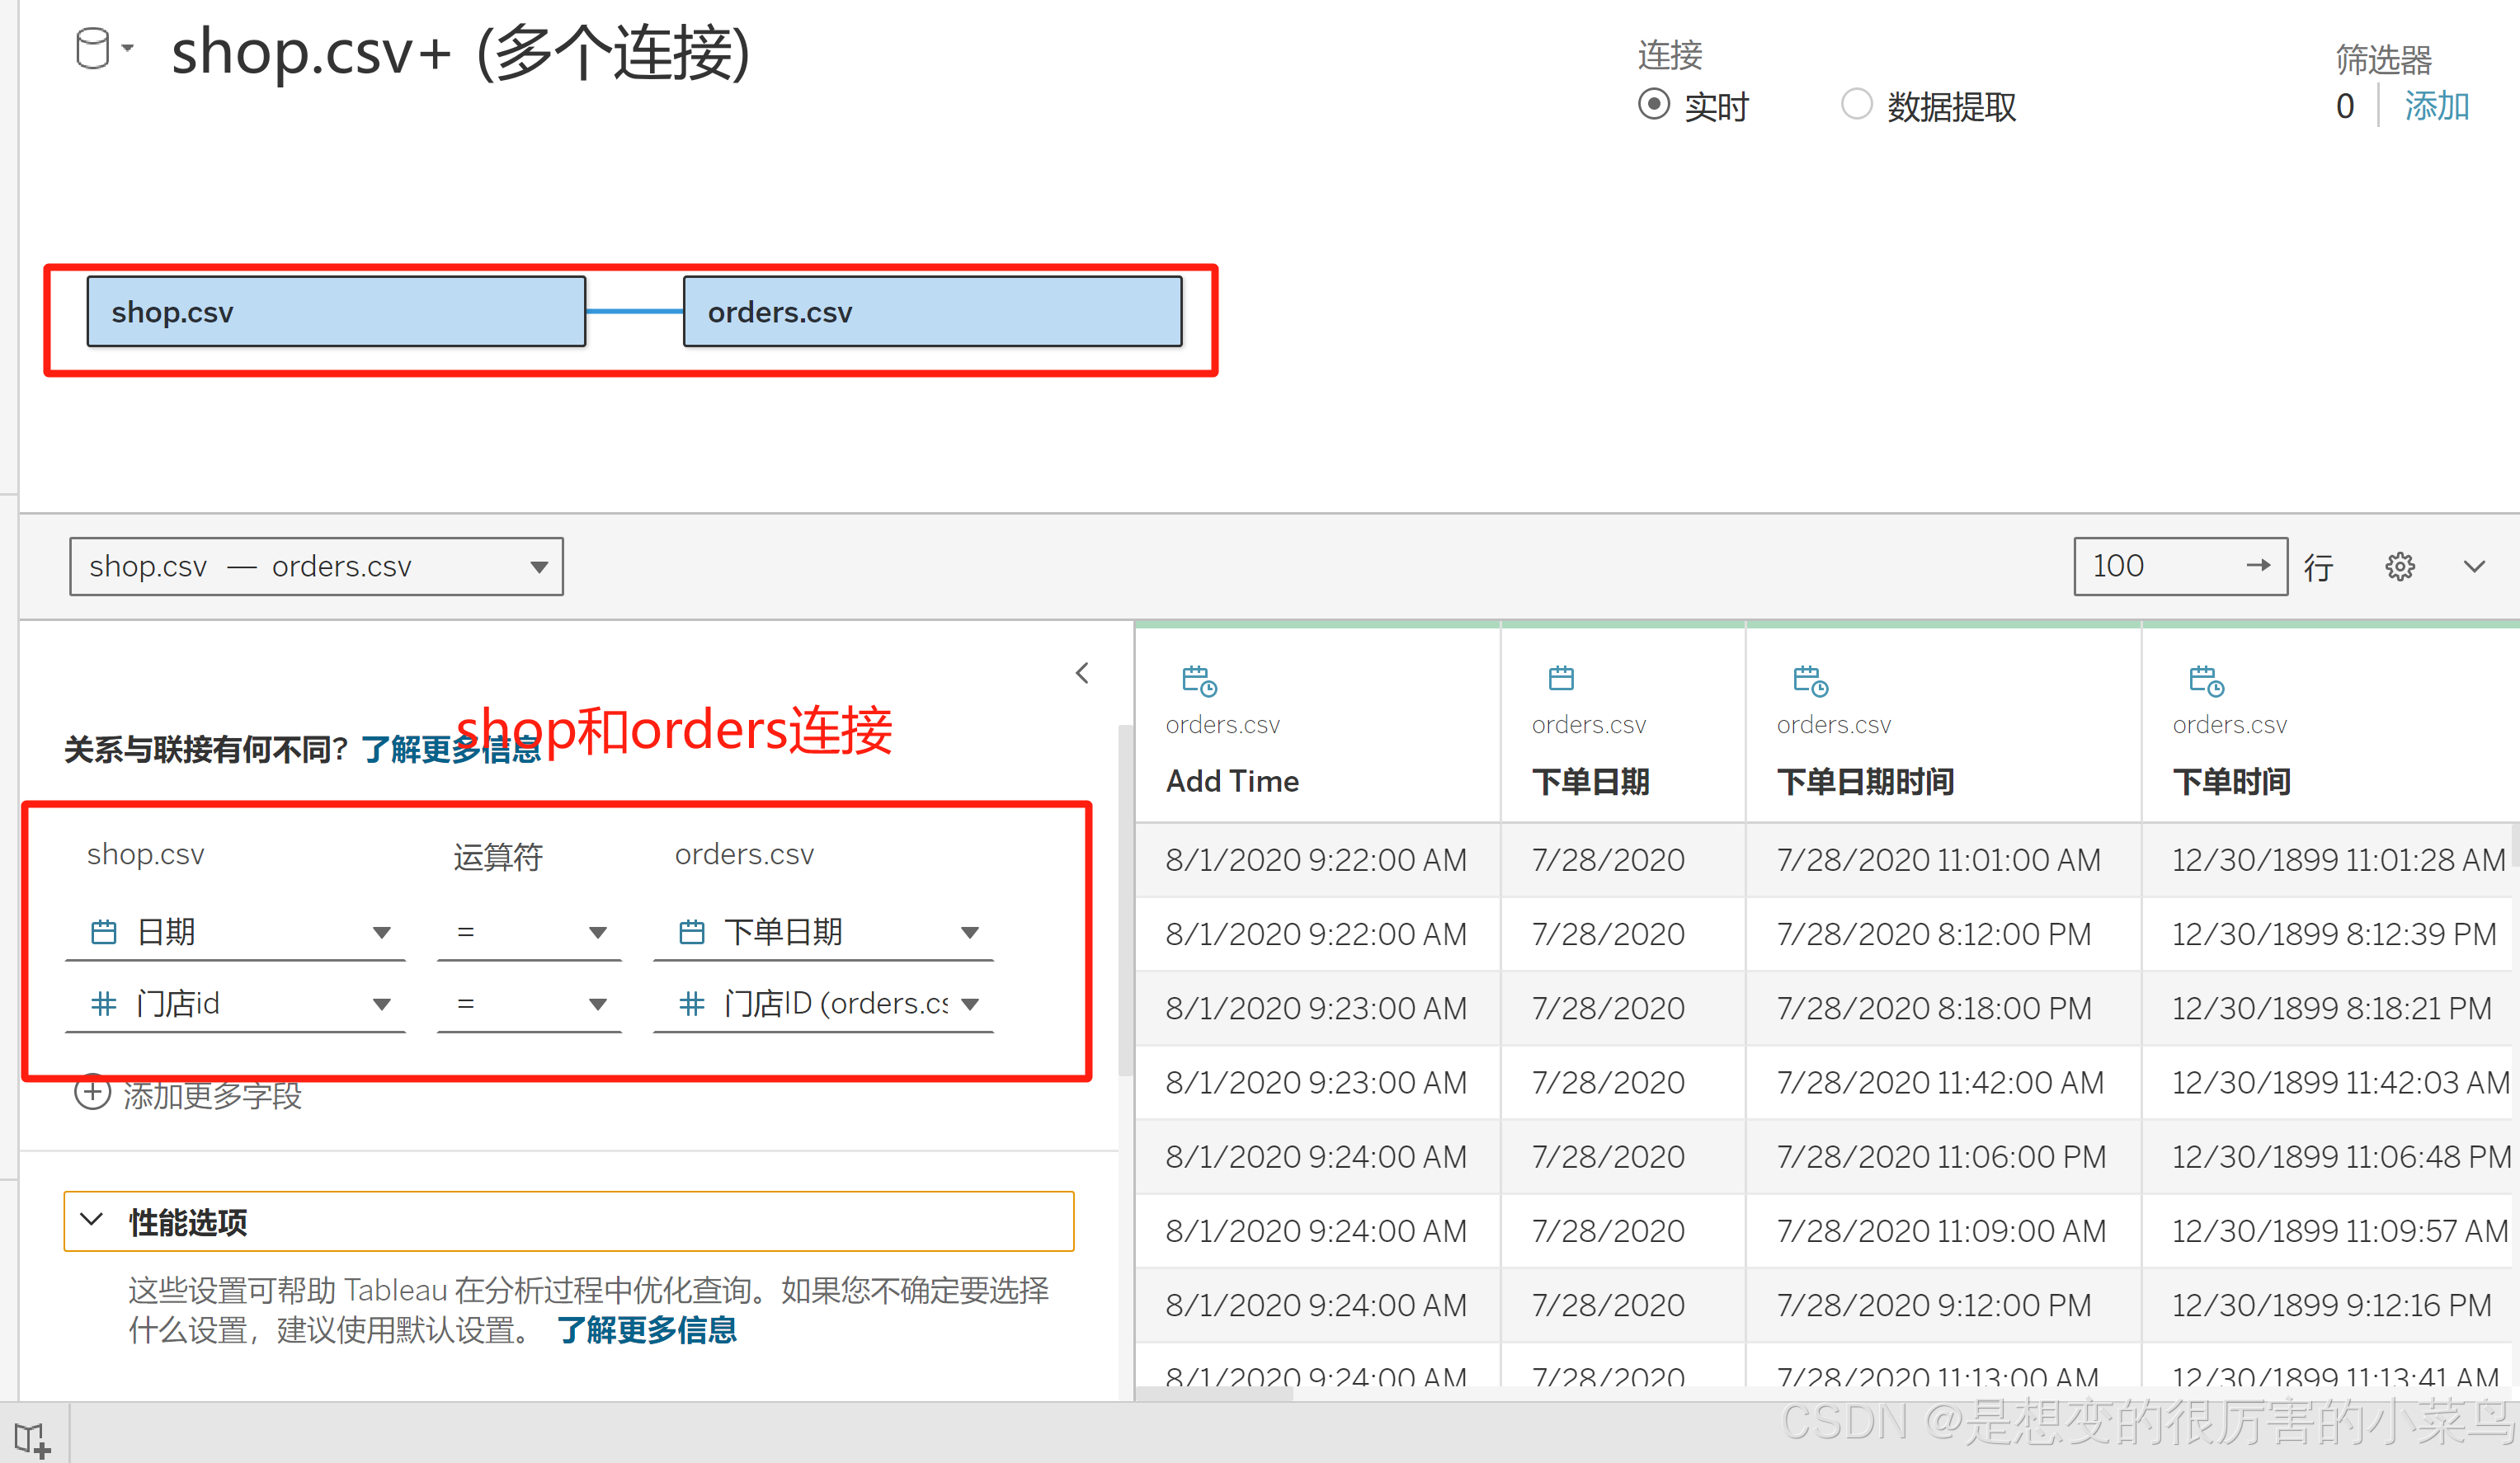Open the 日期 field dropdown for shop.csv

tap(380, 933)
